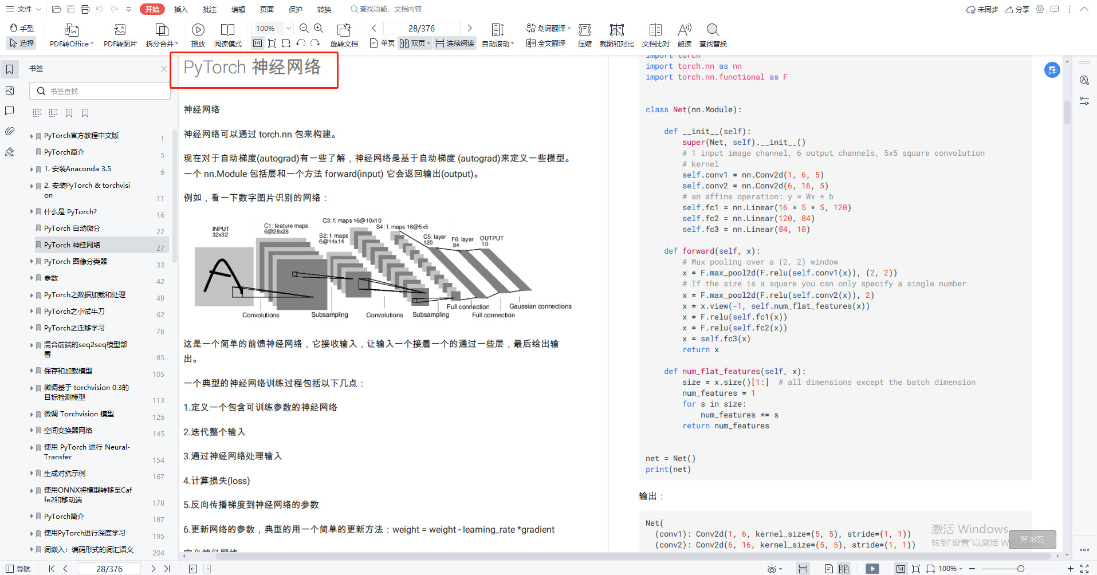Image resolution: width=1097 pixels, height=575 pixels.
Task: Open 阅读模式 reading mode
Action: (228, 36)
